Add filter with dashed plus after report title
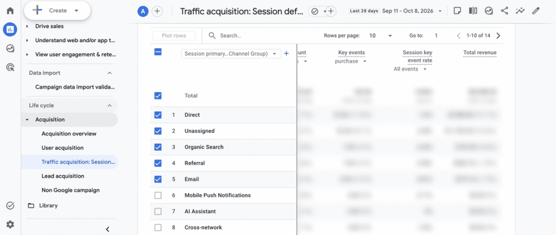The width and height of the screenshot is (556, 235). [x=331, y=11]
